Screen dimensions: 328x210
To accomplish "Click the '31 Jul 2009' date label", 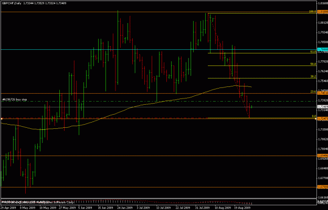I will point(202,208).
